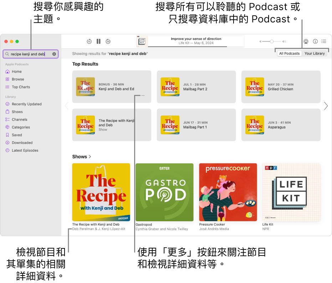Open the More button on Kenji and Deb and Ed

[x=143, y=96]
